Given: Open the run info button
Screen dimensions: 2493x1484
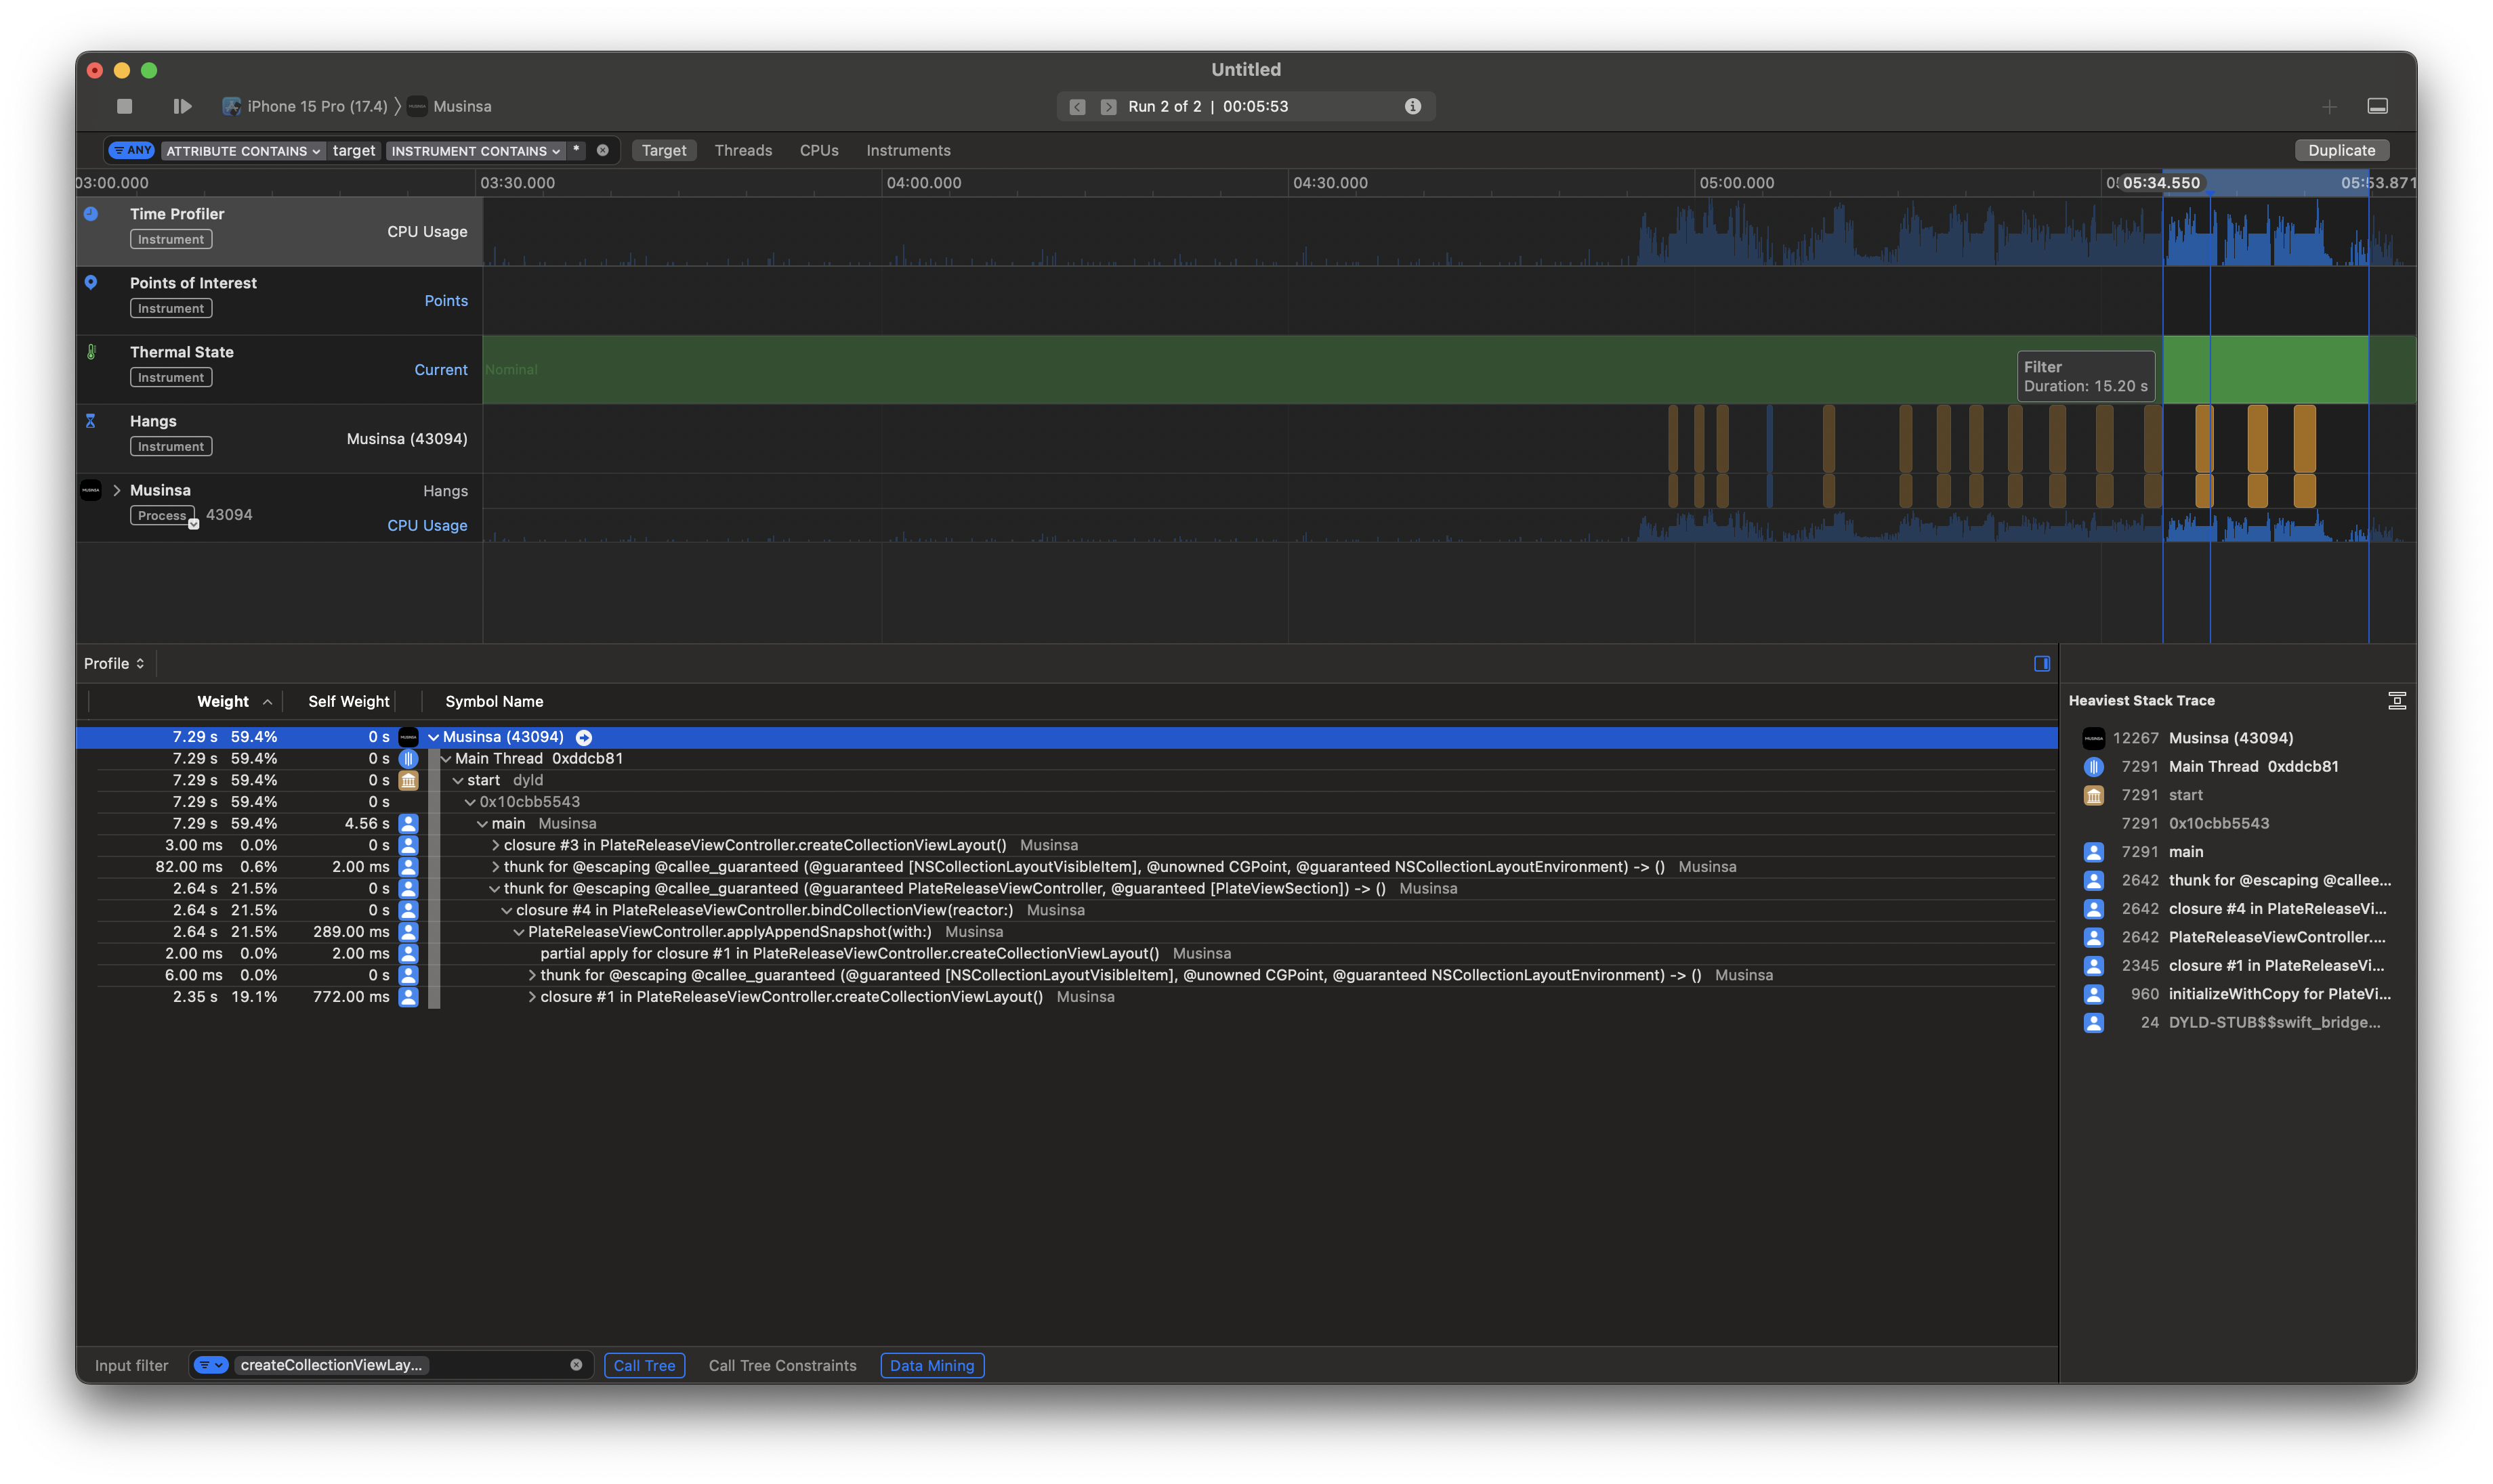Looking at the screenshot, I should click(1412, 106).
